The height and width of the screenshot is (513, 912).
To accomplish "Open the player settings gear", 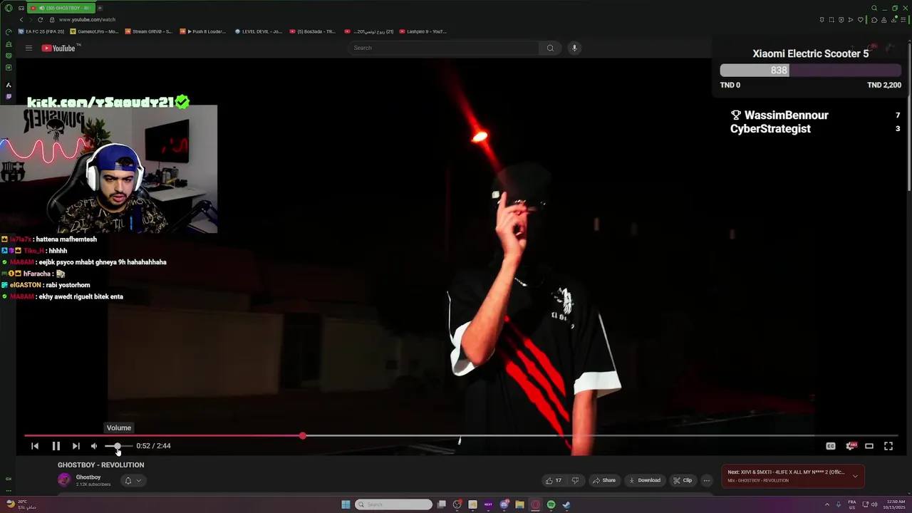I will pyautogui.click(x=850, y=446).
